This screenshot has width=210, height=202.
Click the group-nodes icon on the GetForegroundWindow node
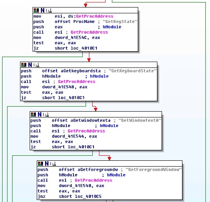coord(53,164)
